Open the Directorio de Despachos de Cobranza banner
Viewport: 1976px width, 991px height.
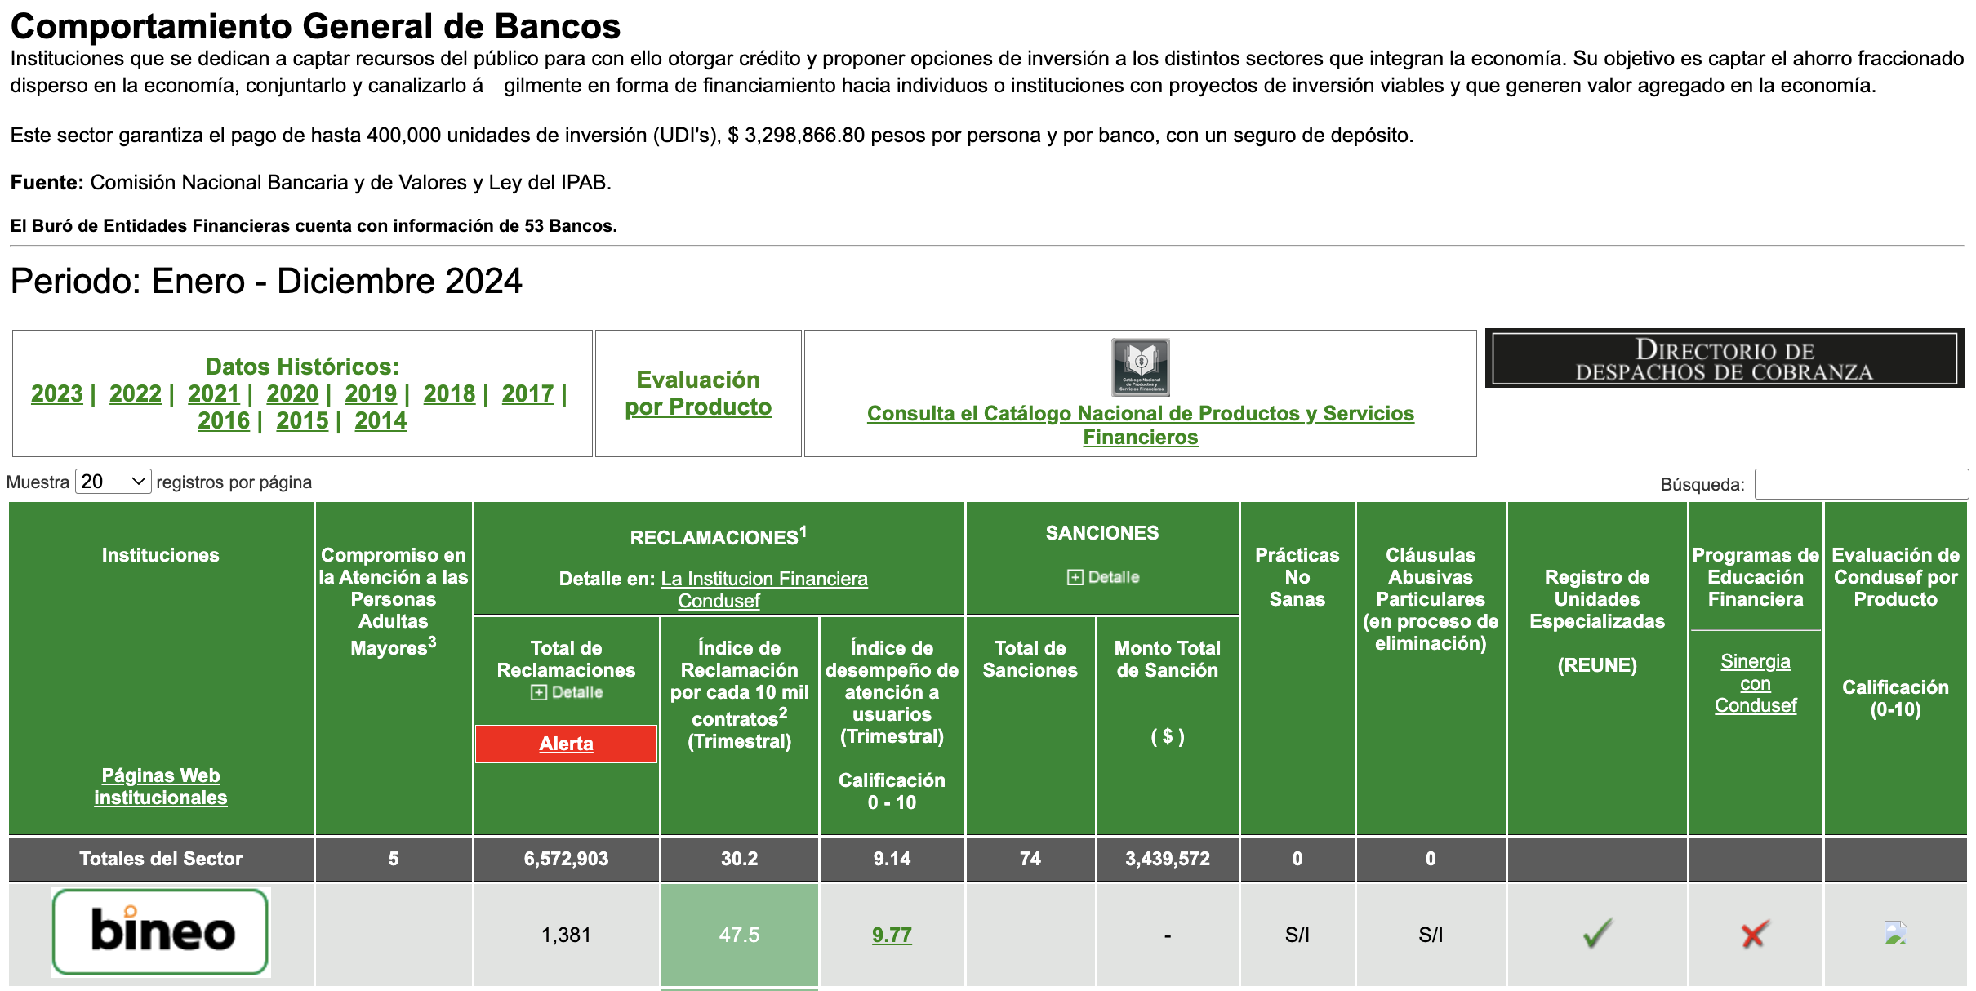[x=1724, y=358]
